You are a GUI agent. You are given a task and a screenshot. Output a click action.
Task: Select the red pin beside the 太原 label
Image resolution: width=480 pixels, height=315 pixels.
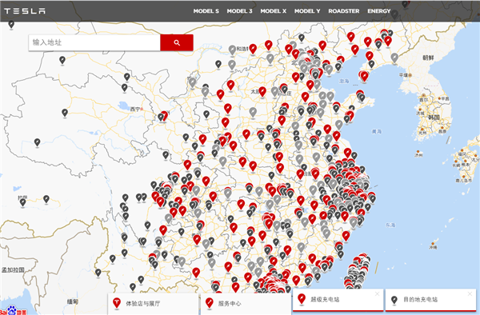[x=262, y=91]
